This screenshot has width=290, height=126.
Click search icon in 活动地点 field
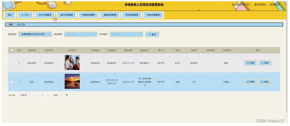[141, 34]
